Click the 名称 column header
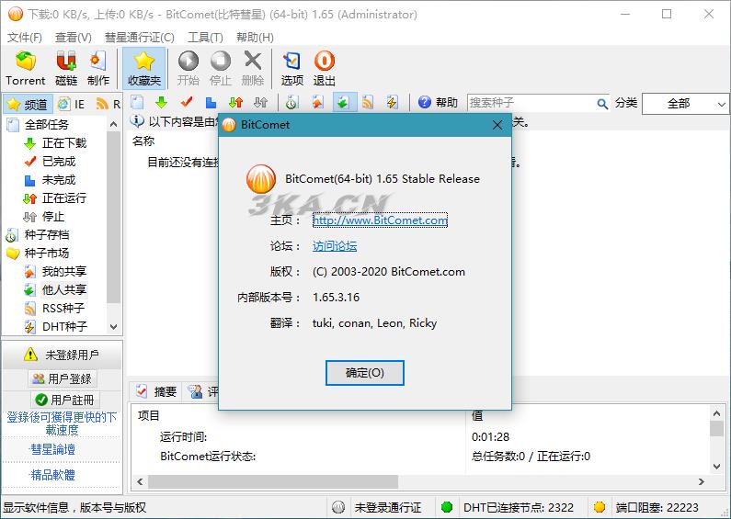Image resolution: width=731 pixels, height=519 pixels. click(x=143, y=141)
